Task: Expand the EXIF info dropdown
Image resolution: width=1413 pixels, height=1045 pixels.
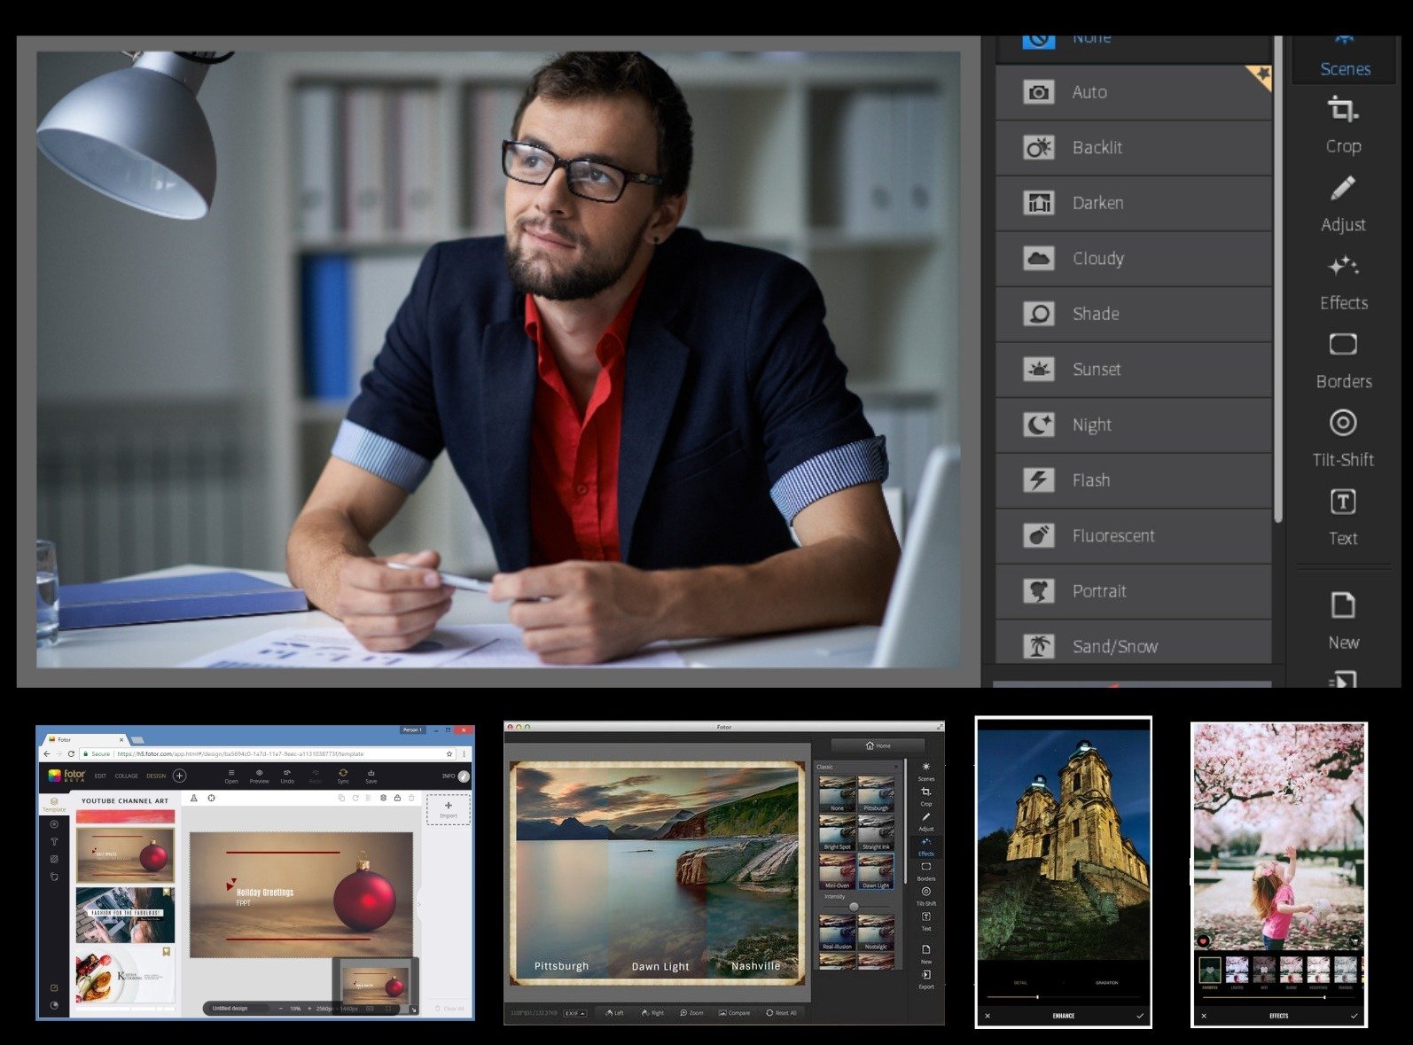Action: 575,1012
